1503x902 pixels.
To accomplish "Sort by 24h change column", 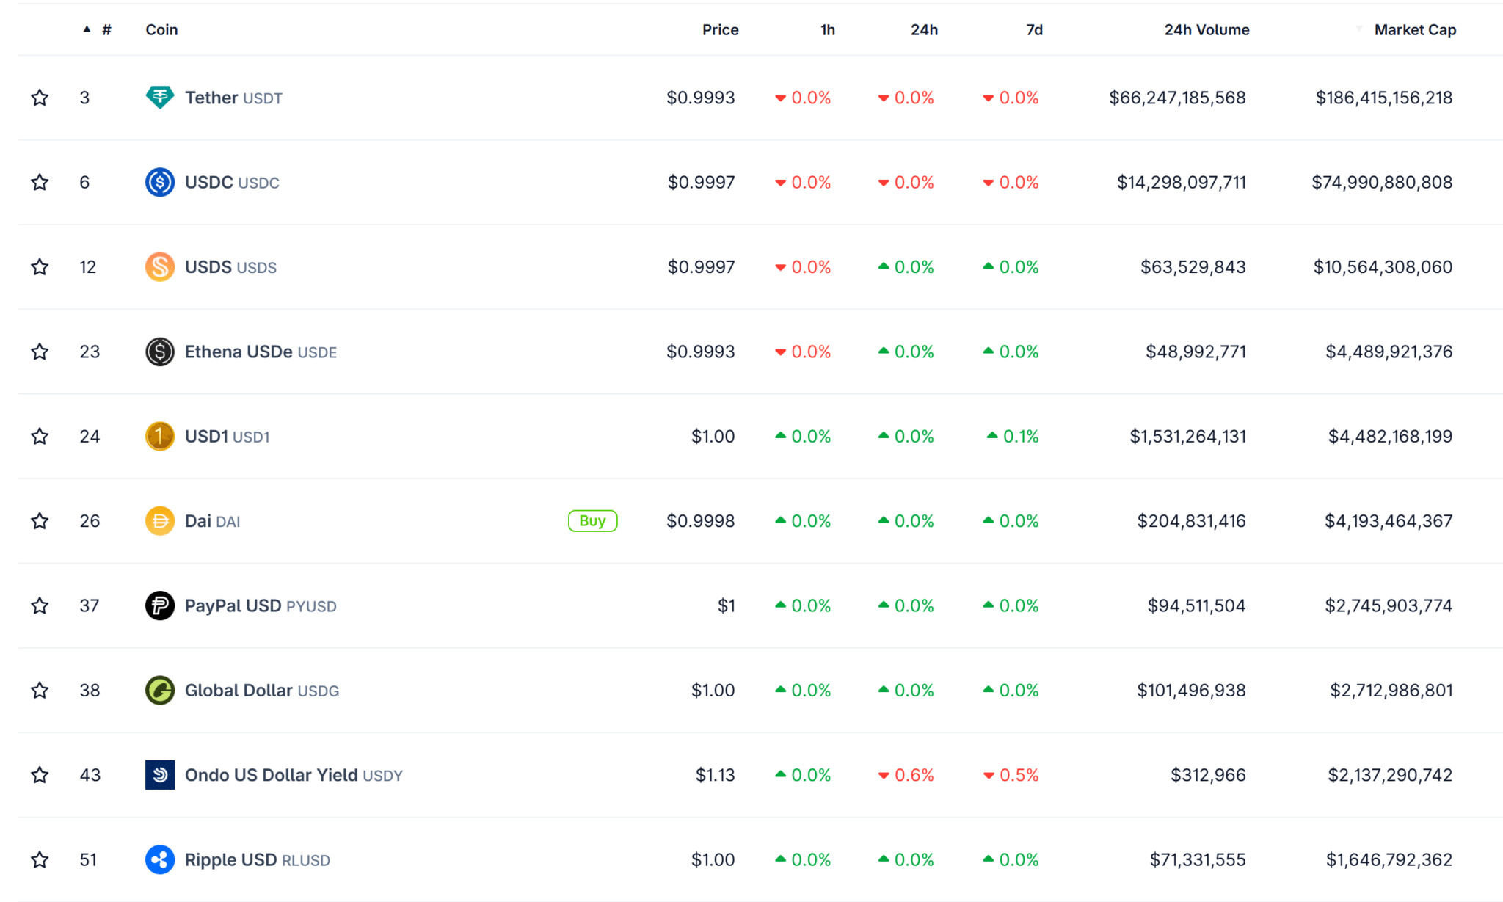I will [924, 29].
